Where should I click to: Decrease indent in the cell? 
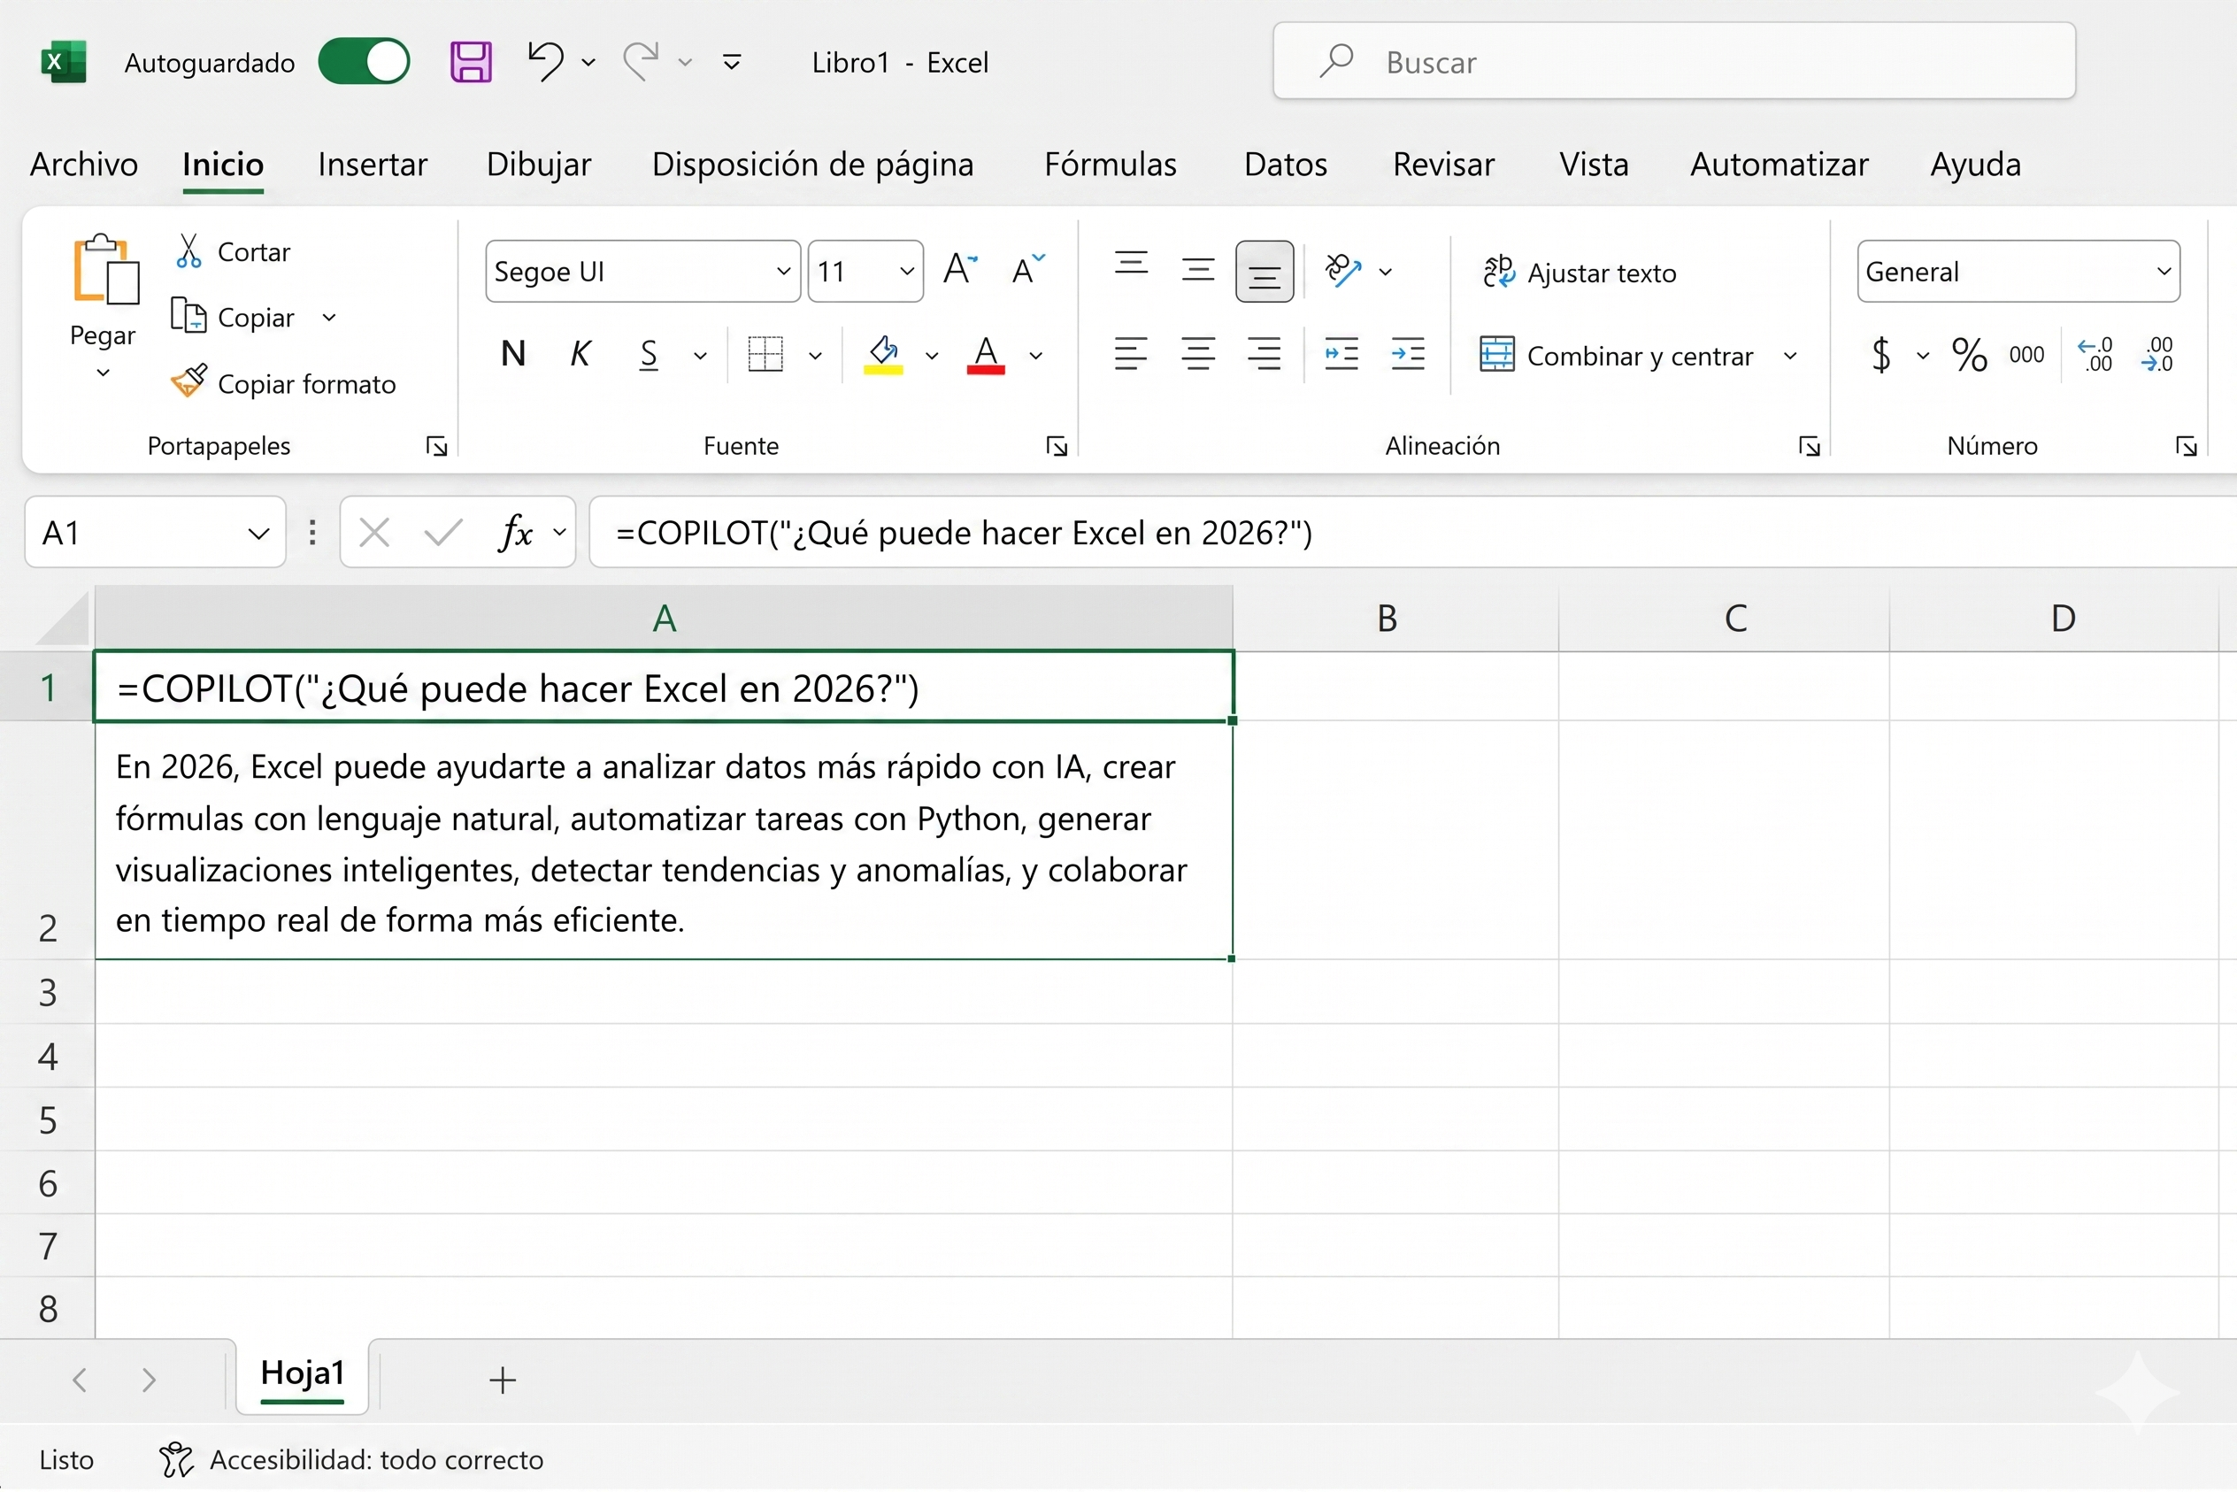point(1341,355)
